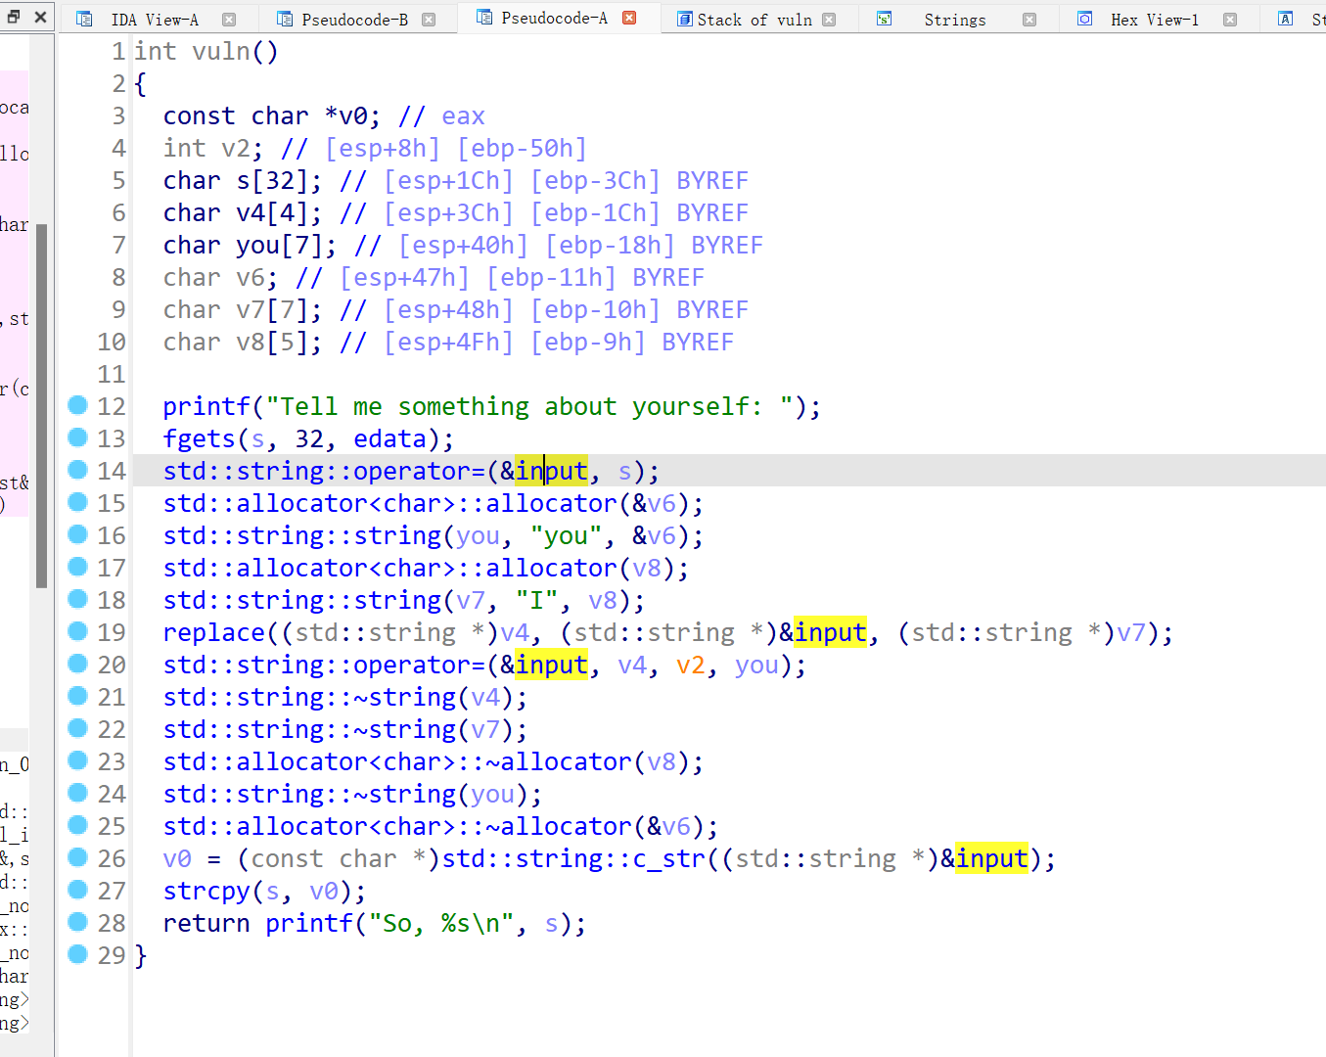Close the Stack of vuln tab
The image size is (1326, 1057).
829,20
